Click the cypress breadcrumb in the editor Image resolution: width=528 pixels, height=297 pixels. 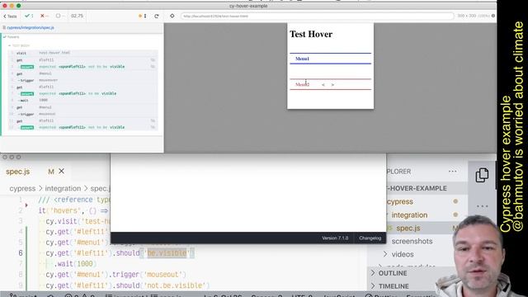click(x=22, y=189)
